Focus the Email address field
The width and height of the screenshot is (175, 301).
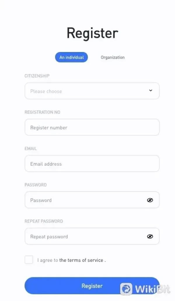(87, 164)
